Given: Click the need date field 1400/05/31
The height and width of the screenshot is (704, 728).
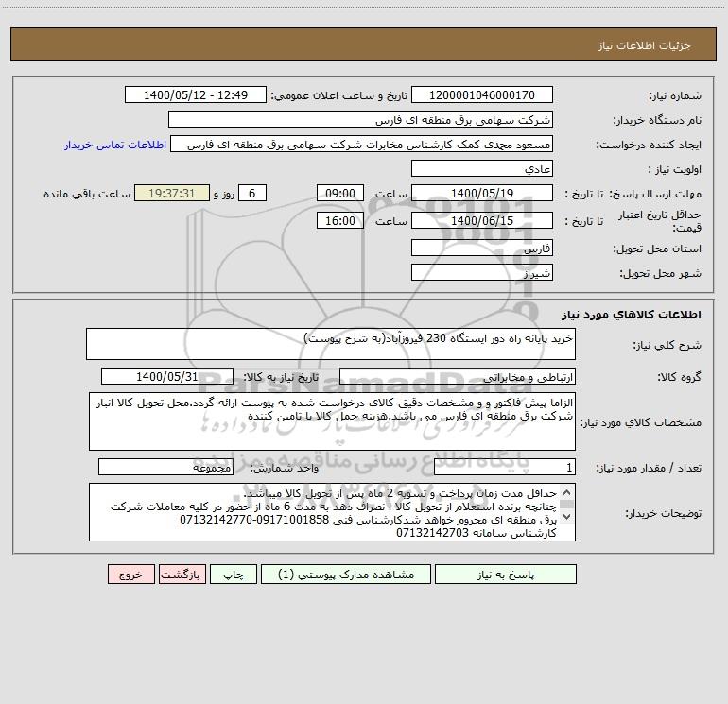Looking at the screenshot, I should (x=167, y=376).
